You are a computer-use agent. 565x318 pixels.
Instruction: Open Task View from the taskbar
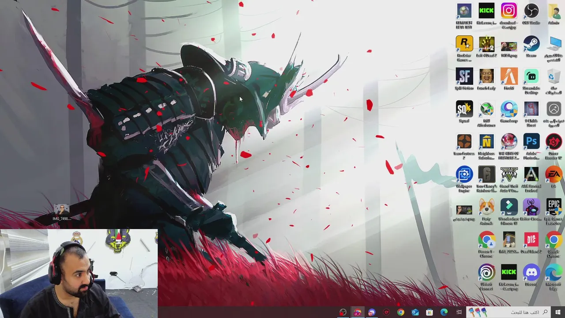[x=459, y=312]
